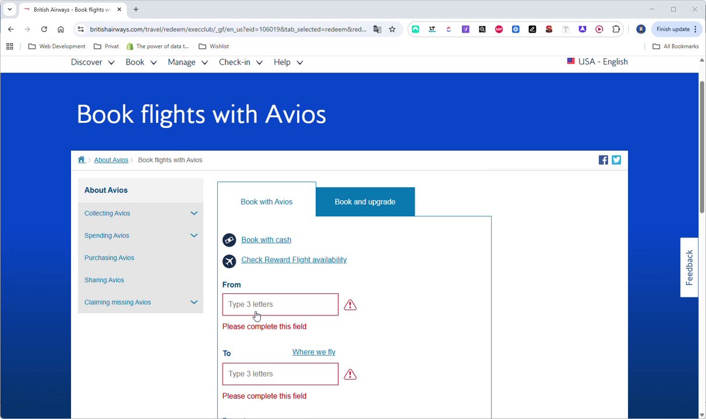Click the About Avios breadcrumb link
The height and width of the screenshot is (419, 706).
pyautogui.click(x=111, y=160)
